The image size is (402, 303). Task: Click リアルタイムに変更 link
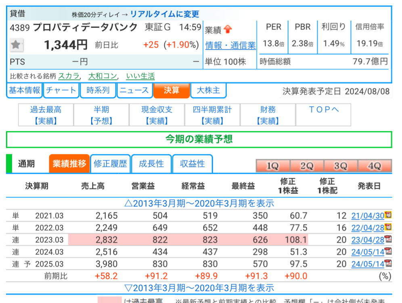165,14
